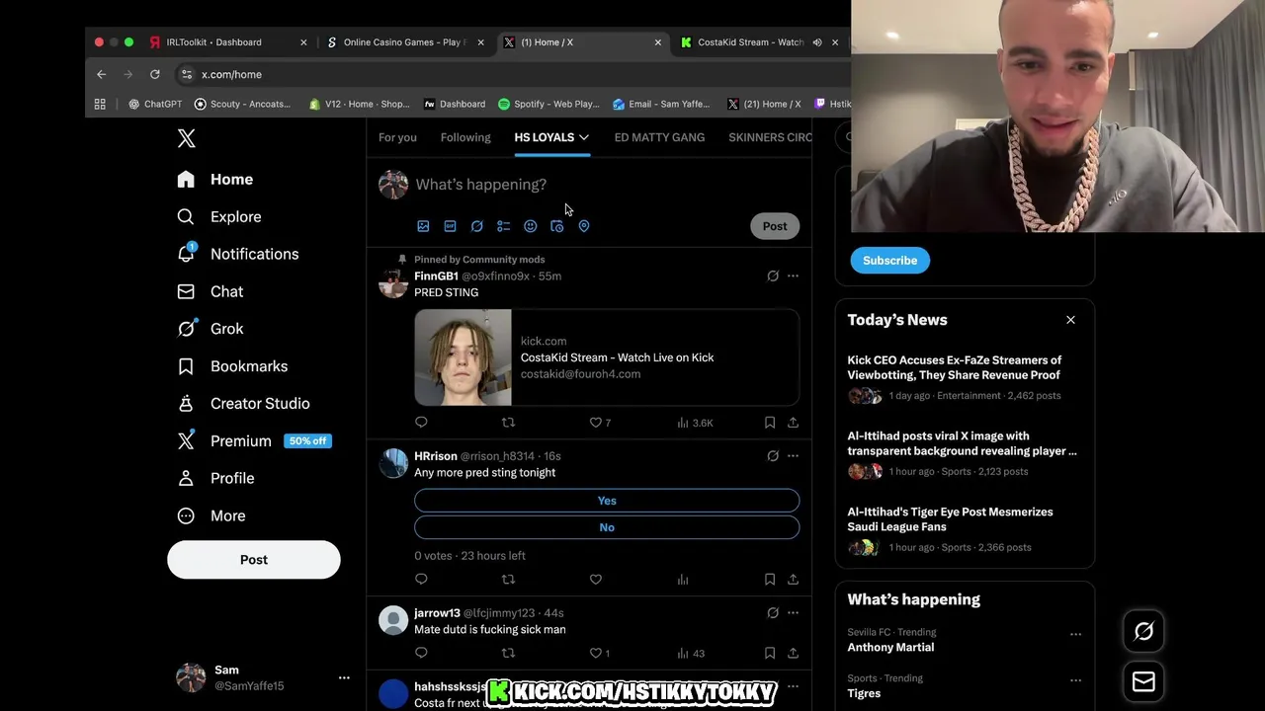Open Bookmarks in the sidebar
Viewport: 1265px width, 711px height.
click(232, 366)
